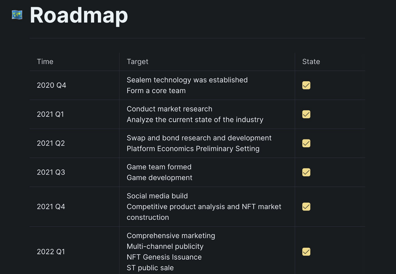Uncheck the 2021 Q4 state checkbox
Viewport: 396px width, 274px height.
pos(306,207)
